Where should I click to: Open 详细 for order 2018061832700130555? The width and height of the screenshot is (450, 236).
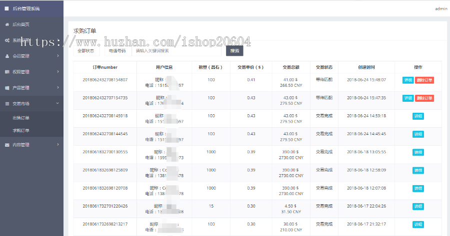click(418, 152)
